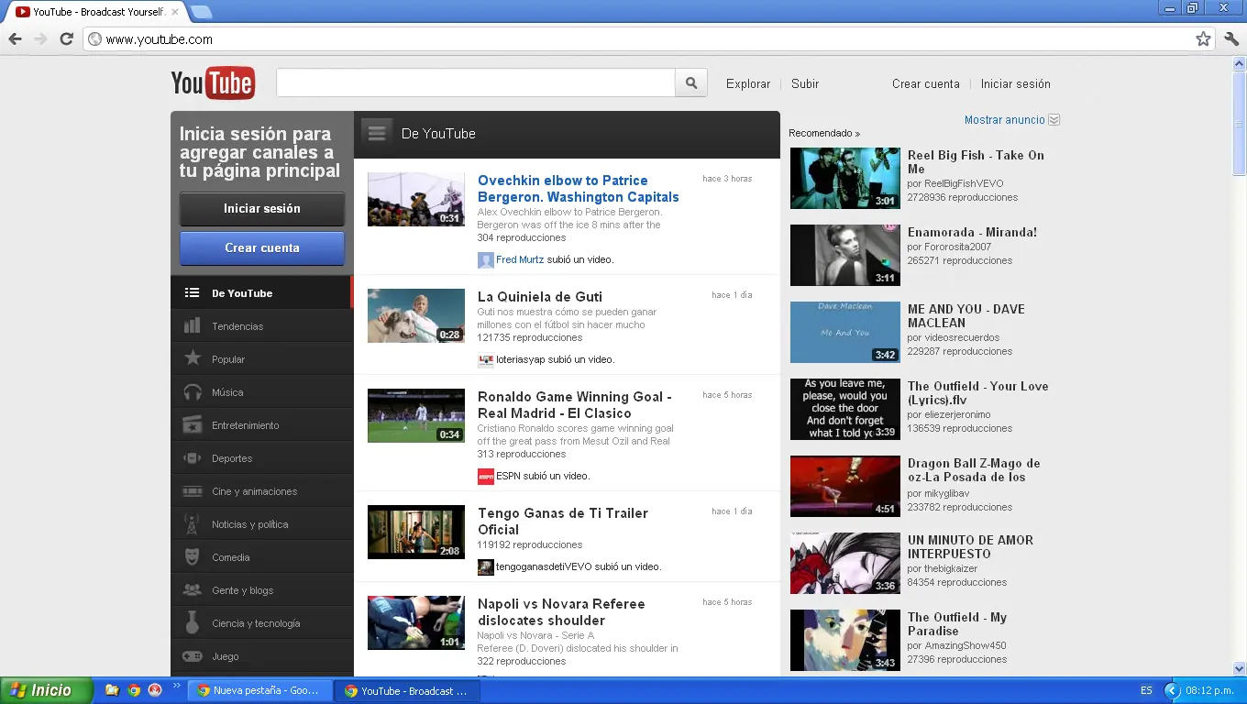Launch Chrome from the quick launch bar
This screenshot has height=704, width=1247.
(x=134, y=690)
